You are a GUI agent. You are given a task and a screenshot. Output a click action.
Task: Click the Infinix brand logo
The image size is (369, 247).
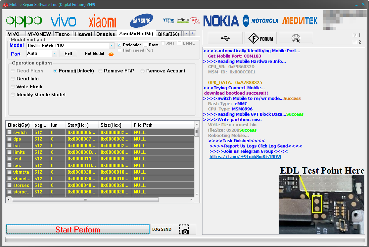pos(183,20)
